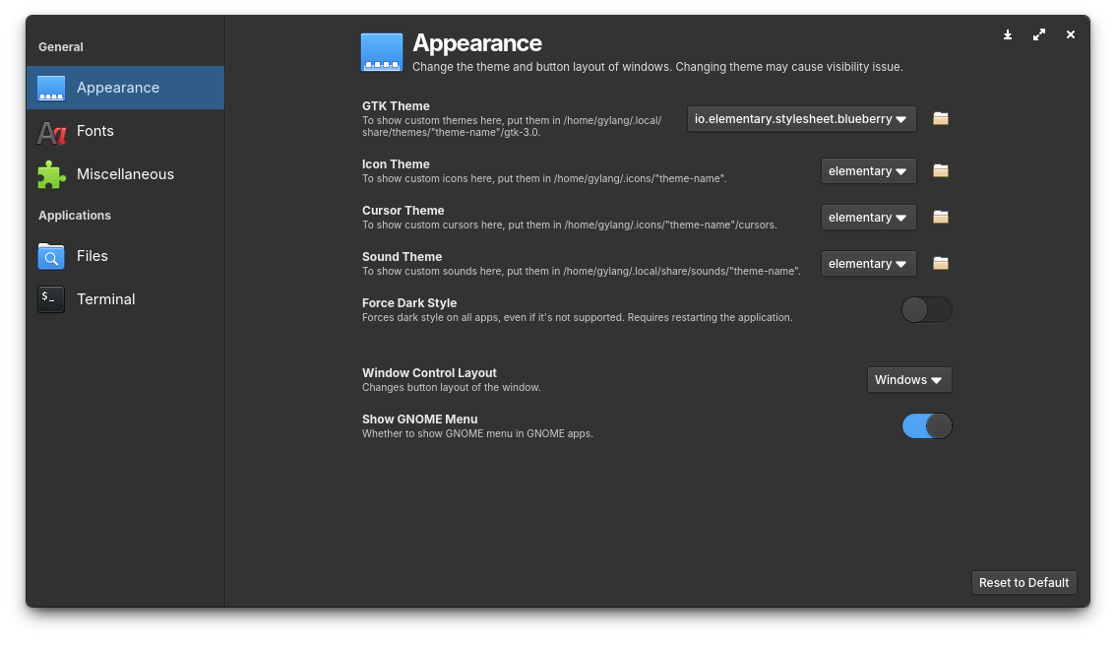1116x646 pixels.
Task: Select elementary in the Icon Theme combo box
Action: pos(868,170)
